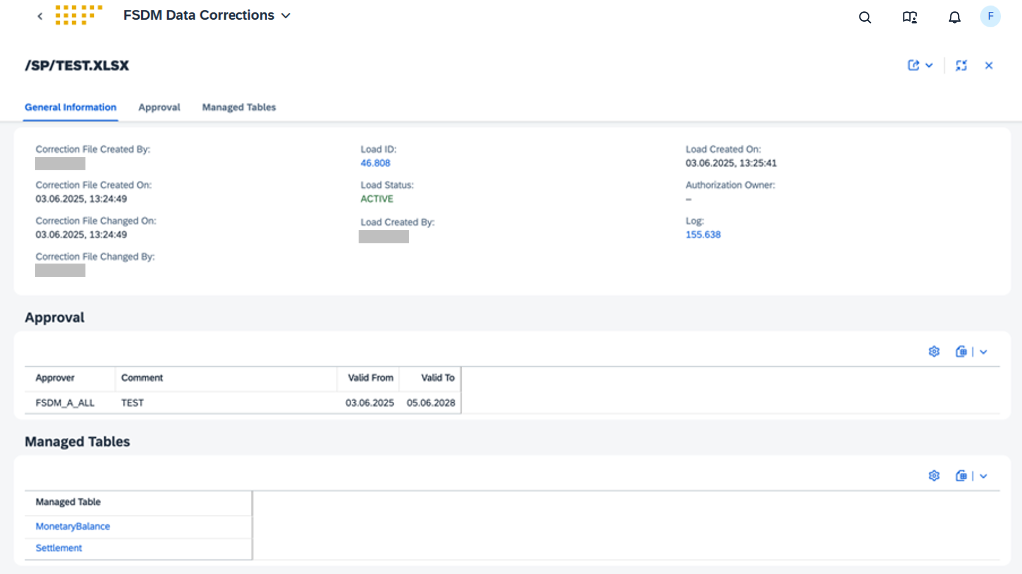The height and width of the screenshot is (574, 1022).
Task: Open Log 155.638 link
Action: tap(703, 234)
